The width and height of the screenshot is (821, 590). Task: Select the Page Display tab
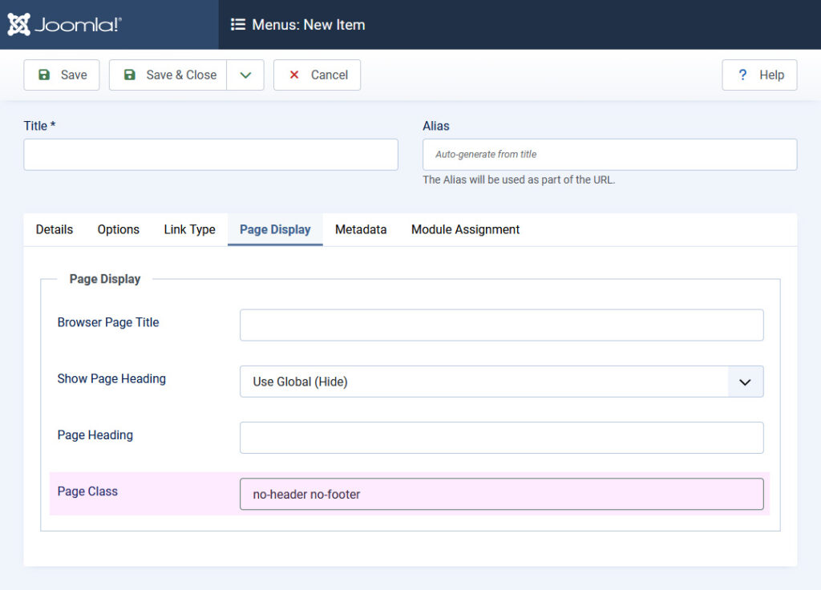pyautogui.click(x=275, y=229)
